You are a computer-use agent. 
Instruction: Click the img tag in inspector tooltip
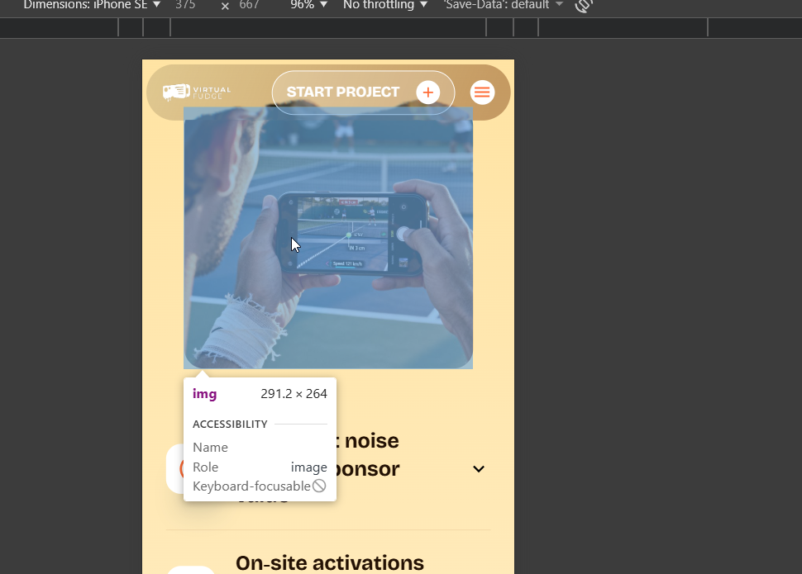[x=204, y=394]
